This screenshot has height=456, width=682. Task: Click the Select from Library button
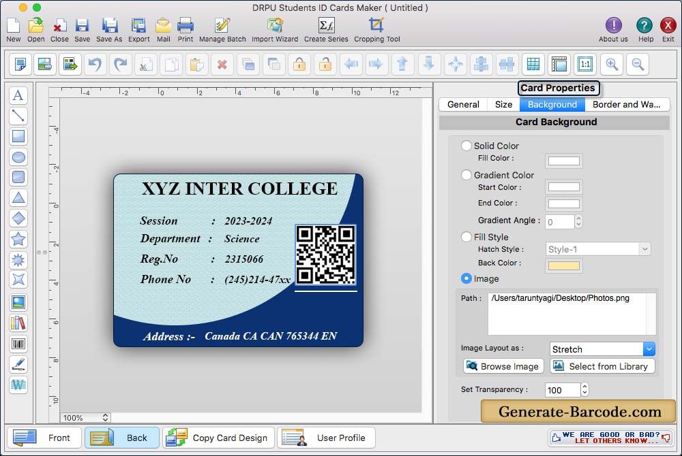(x=602, y=366)
